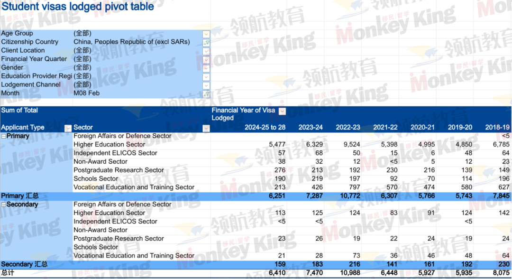Viewport: 512px width, 279px height.
Task: Select Primary 'Non-Award Sector' row label
Action: point(101,161)
